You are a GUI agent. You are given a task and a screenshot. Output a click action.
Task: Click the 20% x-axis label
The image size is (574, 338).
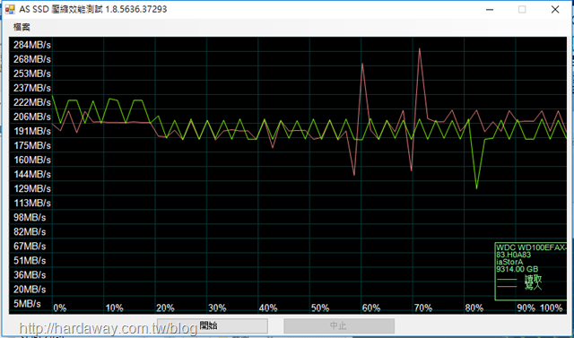(165, 308)
